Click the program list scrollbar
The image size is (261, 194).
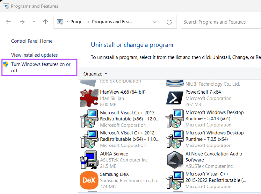[x=258, y=130]
